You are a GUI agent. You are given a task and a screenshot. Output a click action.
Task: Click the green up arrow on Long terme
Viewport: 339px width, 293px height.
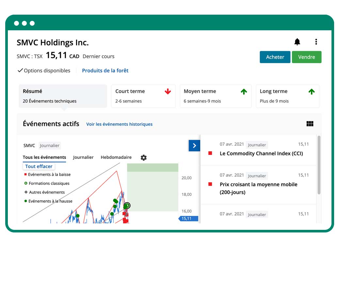(312, 91)
